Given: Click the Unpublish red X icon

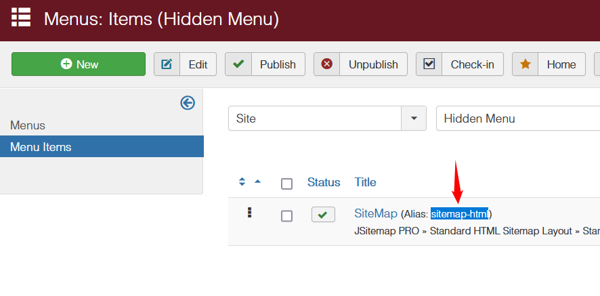Looking at the screenshot, I should [x=327, y=64].
